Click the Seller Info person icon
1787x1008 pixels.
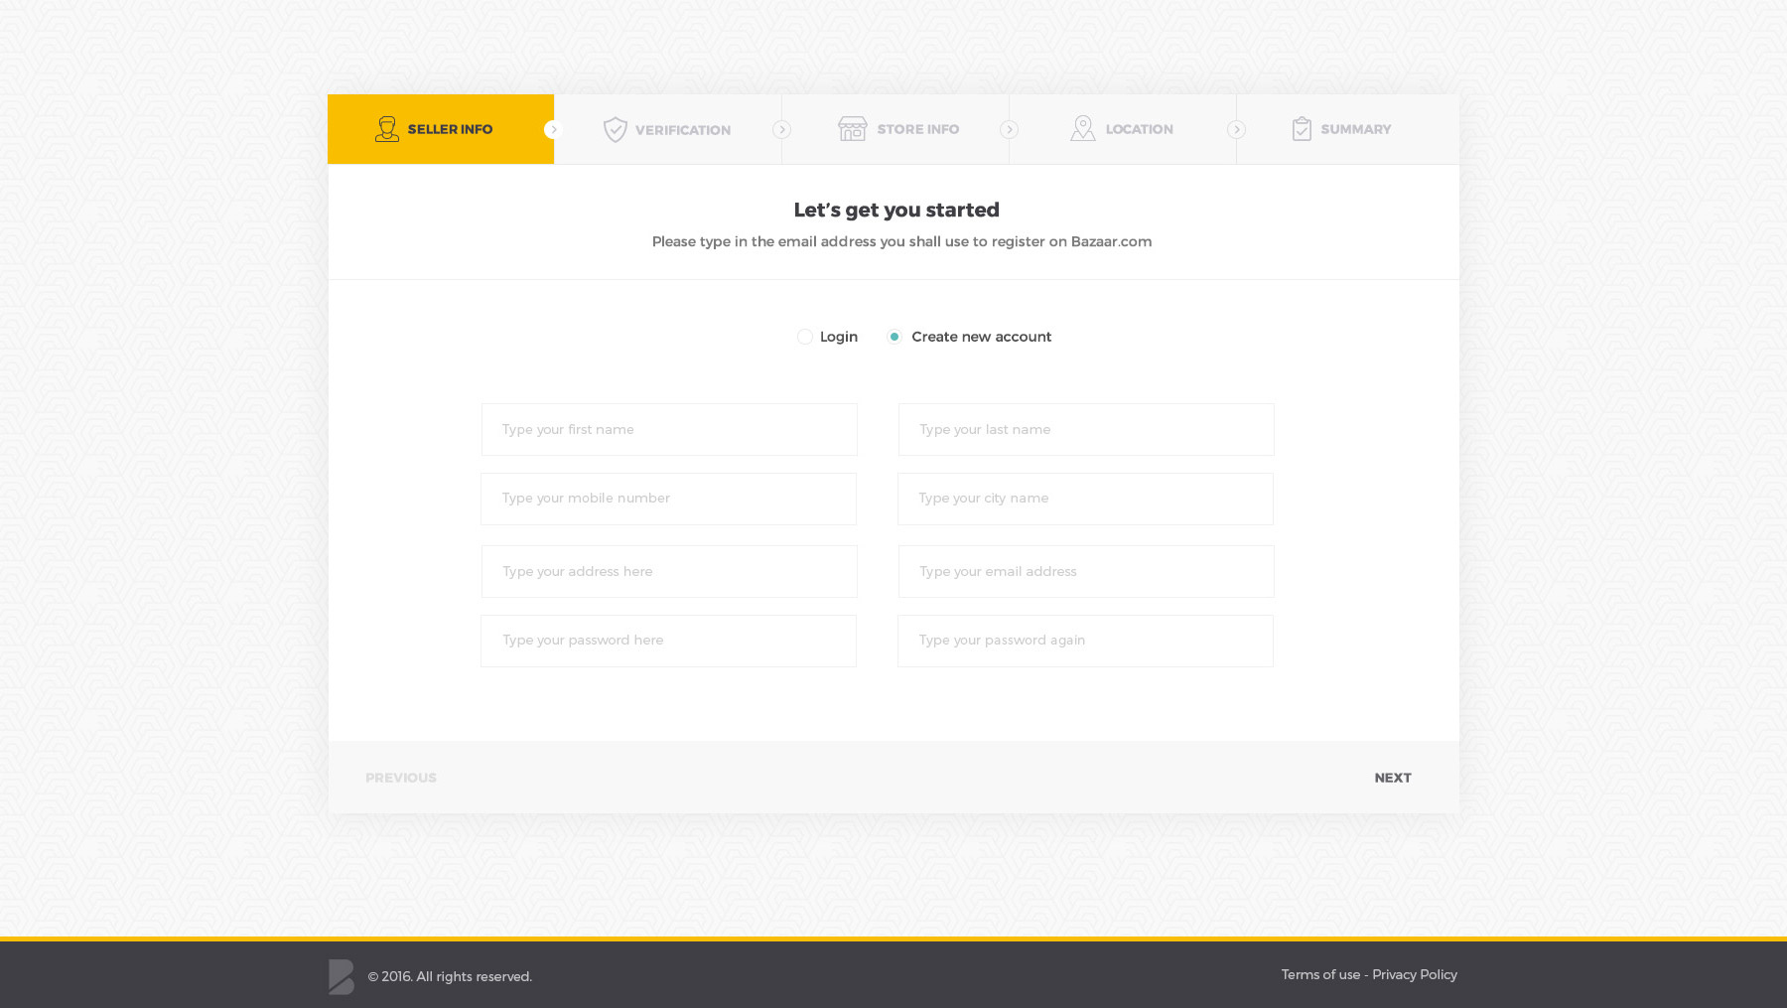click(387, 129)
